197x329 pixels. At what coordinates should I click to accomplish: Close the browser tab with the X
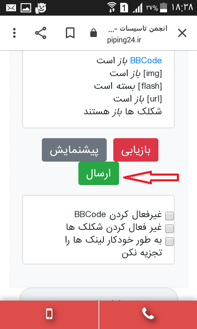pos(182,33)
